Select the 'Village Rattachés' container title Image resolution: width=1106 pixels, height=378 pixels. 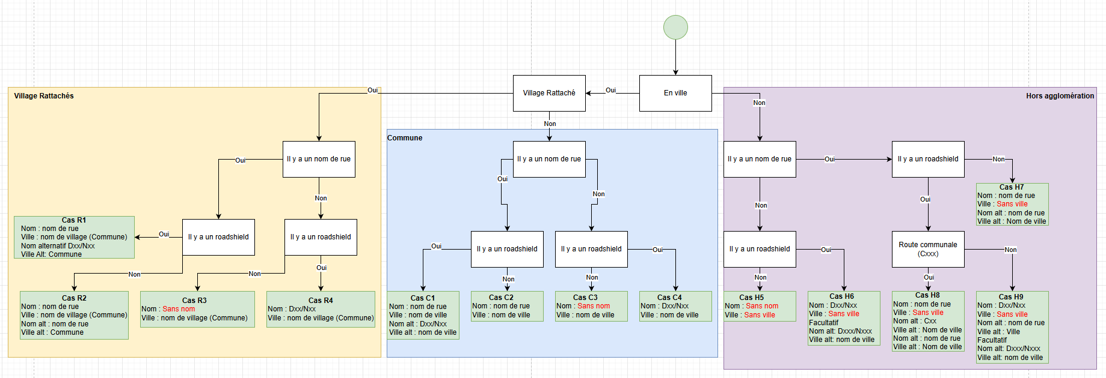[x=44, y=96]
